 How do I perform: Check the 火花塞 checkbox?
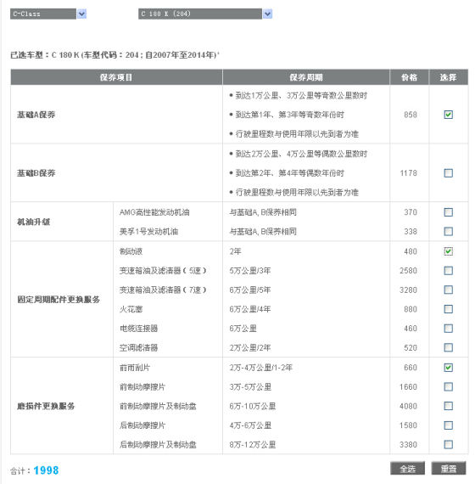coord(448,309)
